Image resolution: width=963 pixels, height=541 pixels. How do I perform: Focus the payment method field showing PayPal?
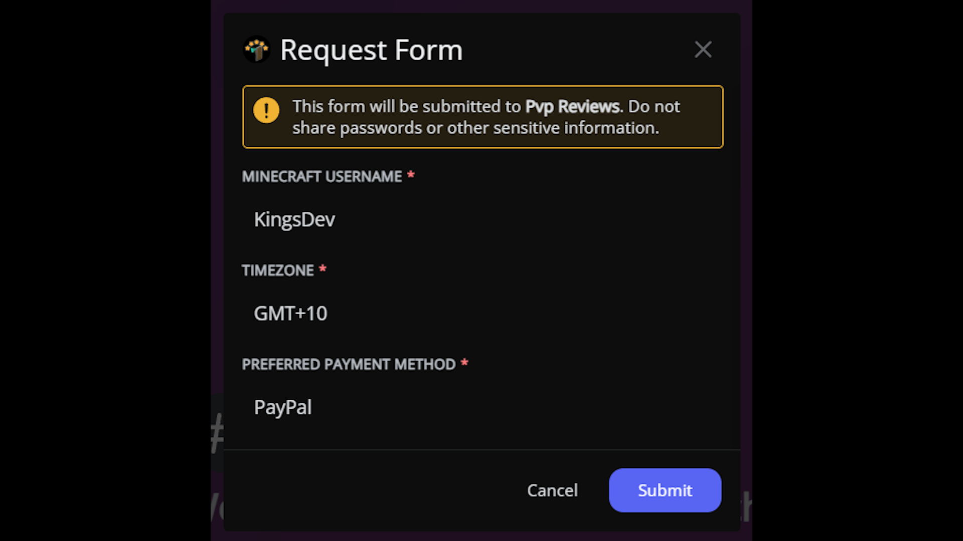(481, 407)
